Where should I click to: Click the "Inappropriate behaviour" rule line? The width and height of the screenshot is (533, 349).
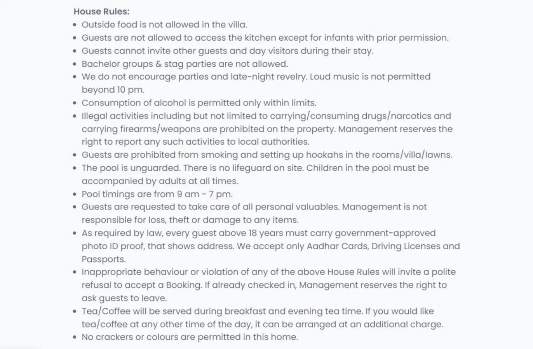[268, 272]
